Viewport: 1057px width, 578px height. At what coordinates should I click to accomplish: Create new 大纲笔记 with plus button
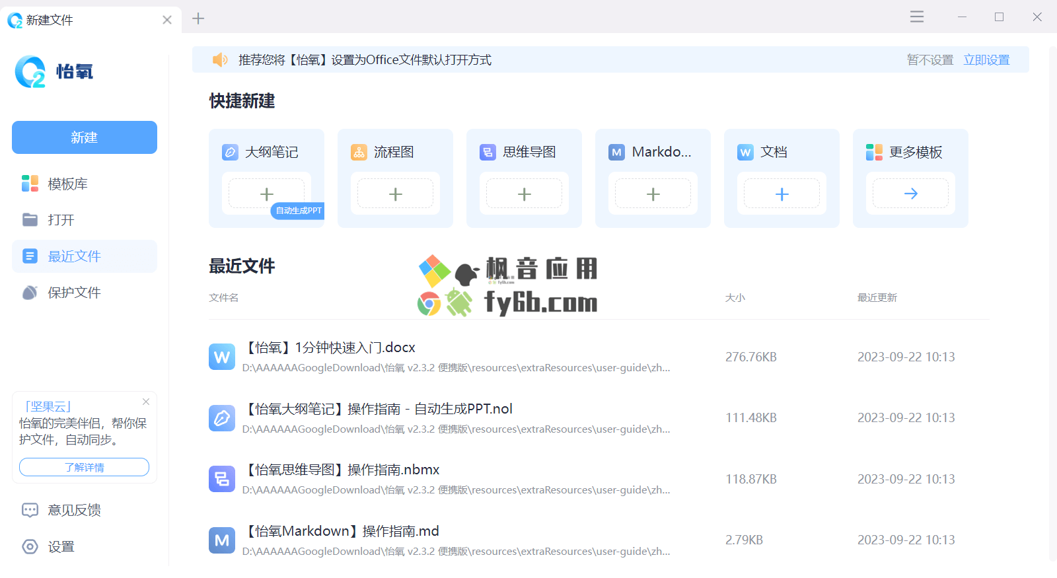pos(266,194)
